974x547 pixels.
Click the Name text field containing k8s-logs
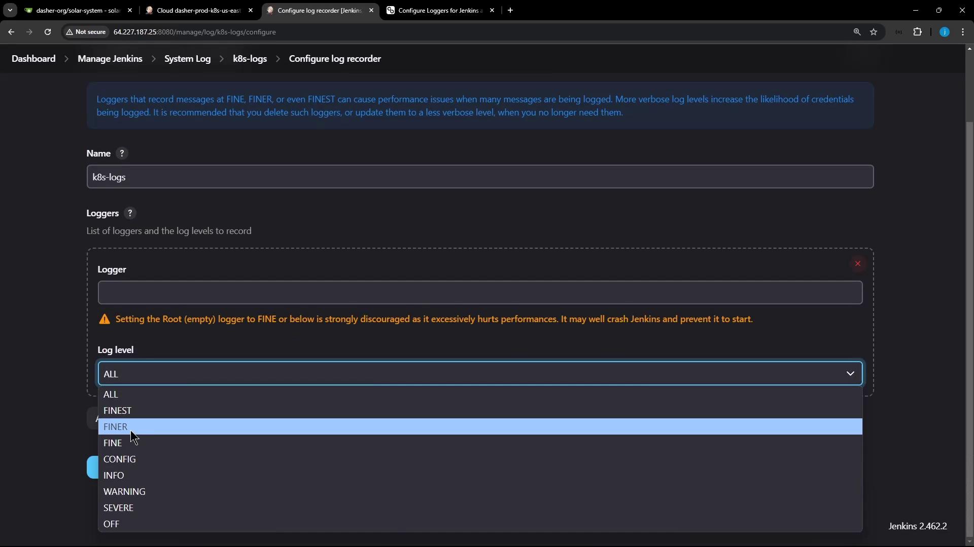click(479, 177)
